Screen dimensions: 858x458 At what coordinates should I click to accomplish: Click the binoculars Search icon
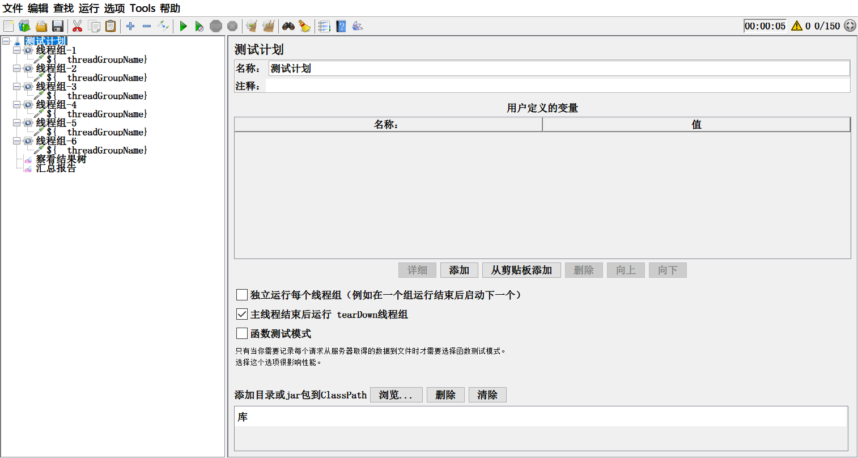(288, 26)
